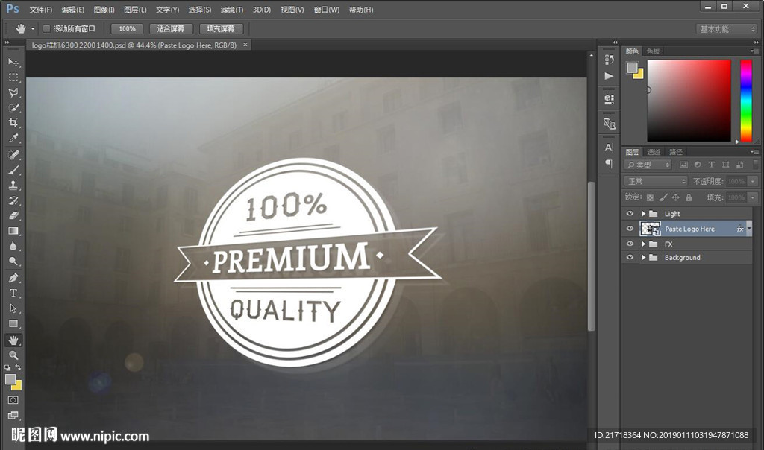
Task: Click the 填充屏幕 fill screen button
Action: click(221, 29)
